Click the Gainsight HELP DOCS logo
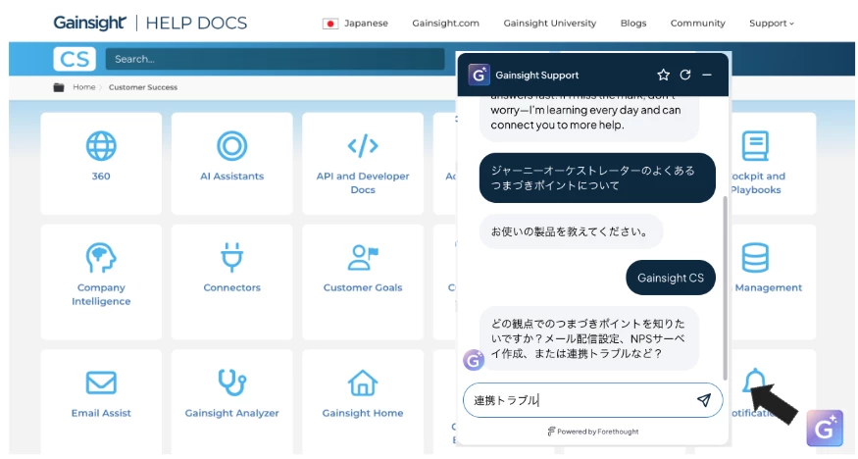 pyautogui.click(x=150, y=23)
